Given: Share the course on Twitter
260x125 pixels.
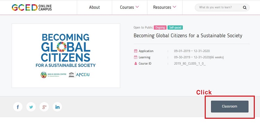Looking at the screenshot, I should click(31, 107).
